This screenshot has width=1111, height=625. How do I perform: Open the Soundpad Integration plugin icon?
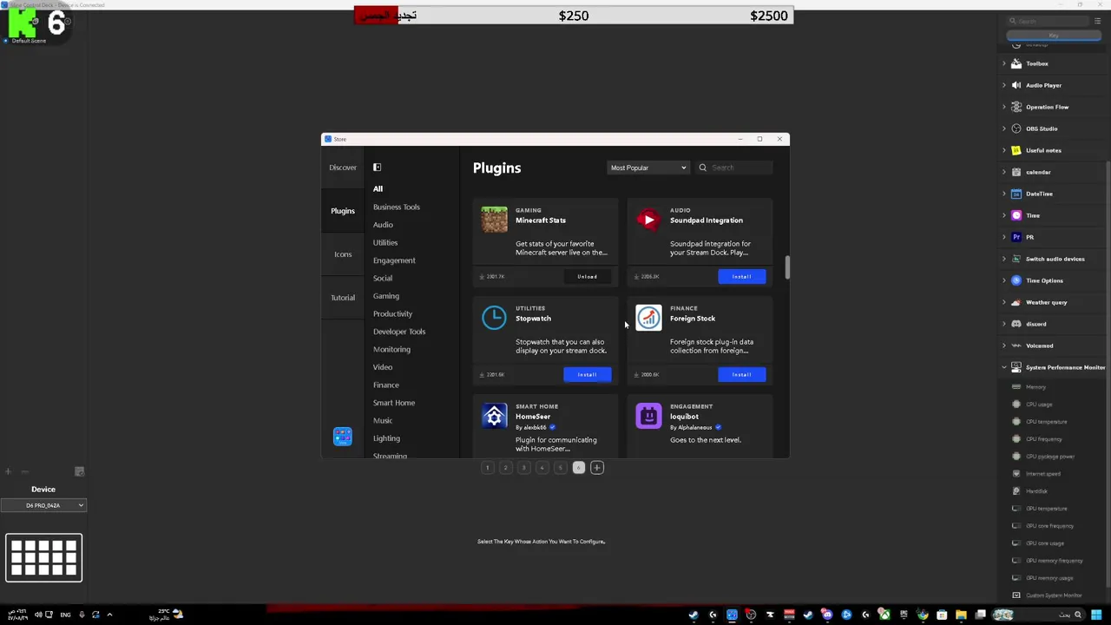648,220
